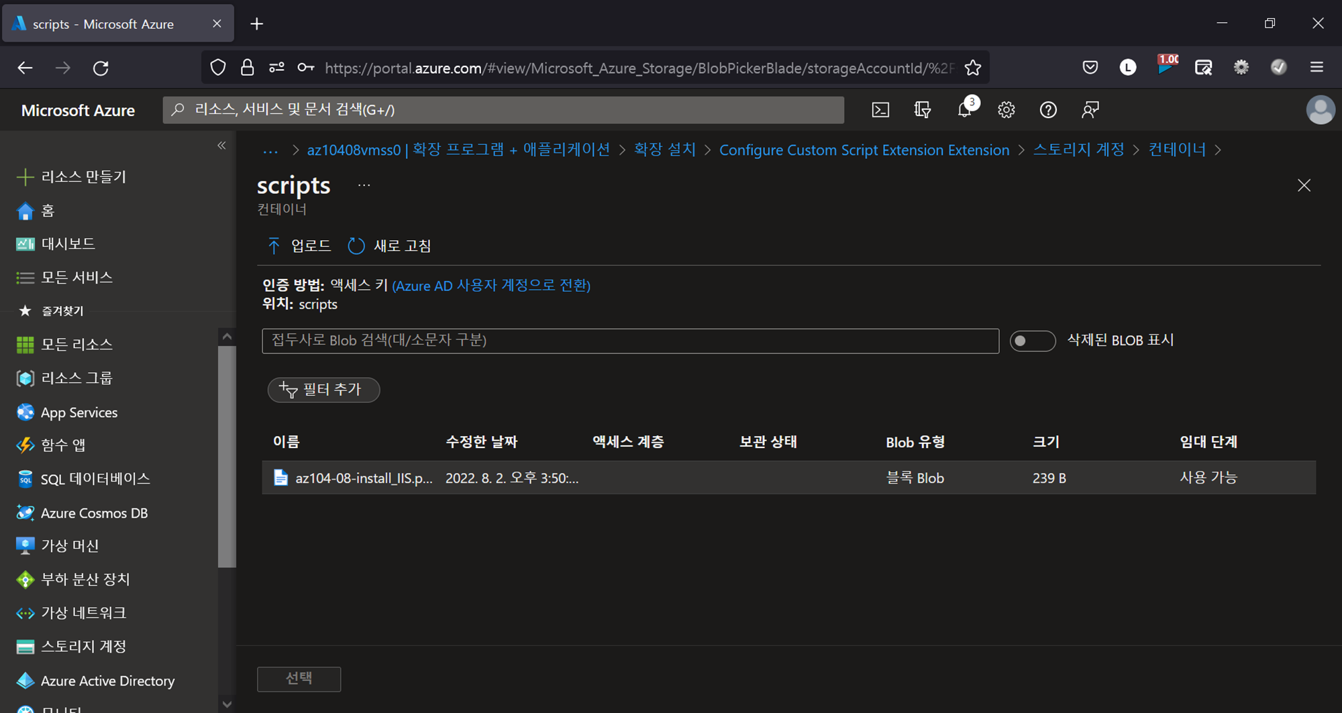This screenshot has height=713, width=1342.
Task: Go to az10408vmss0 breadcrumb link
Action: click(458, 150)
